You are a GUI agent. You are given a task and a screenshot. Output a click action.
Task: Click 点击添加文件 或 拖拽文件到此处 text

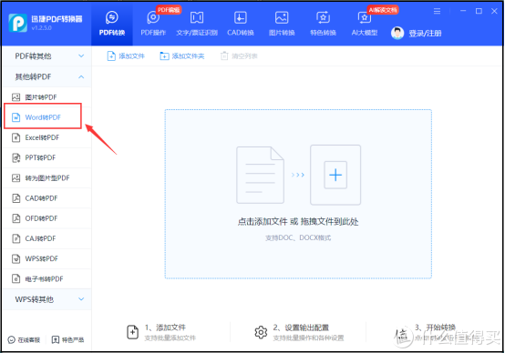click(x=298, y=221)
